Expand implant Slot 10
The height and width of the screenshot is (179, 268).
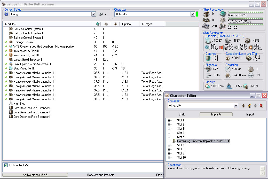[169, 158]
